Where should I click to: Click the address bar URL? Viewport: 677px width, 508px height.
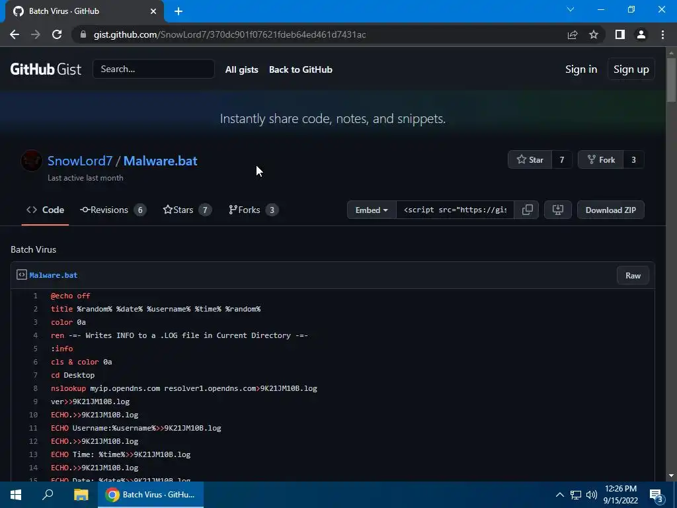[x=229, y=34]
